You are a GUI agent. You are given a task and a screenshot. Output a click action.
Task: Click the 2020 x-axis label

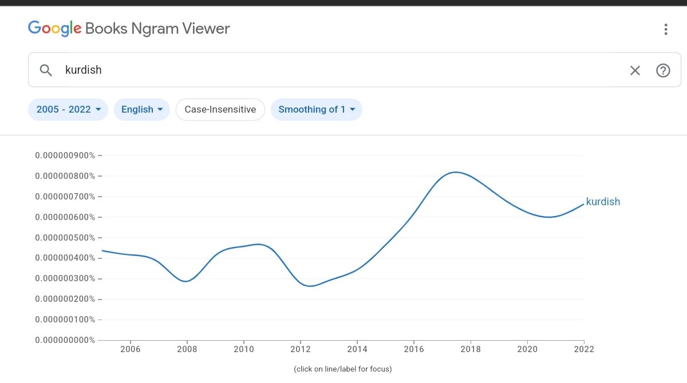pyautogui.click(x=527, y=349)
